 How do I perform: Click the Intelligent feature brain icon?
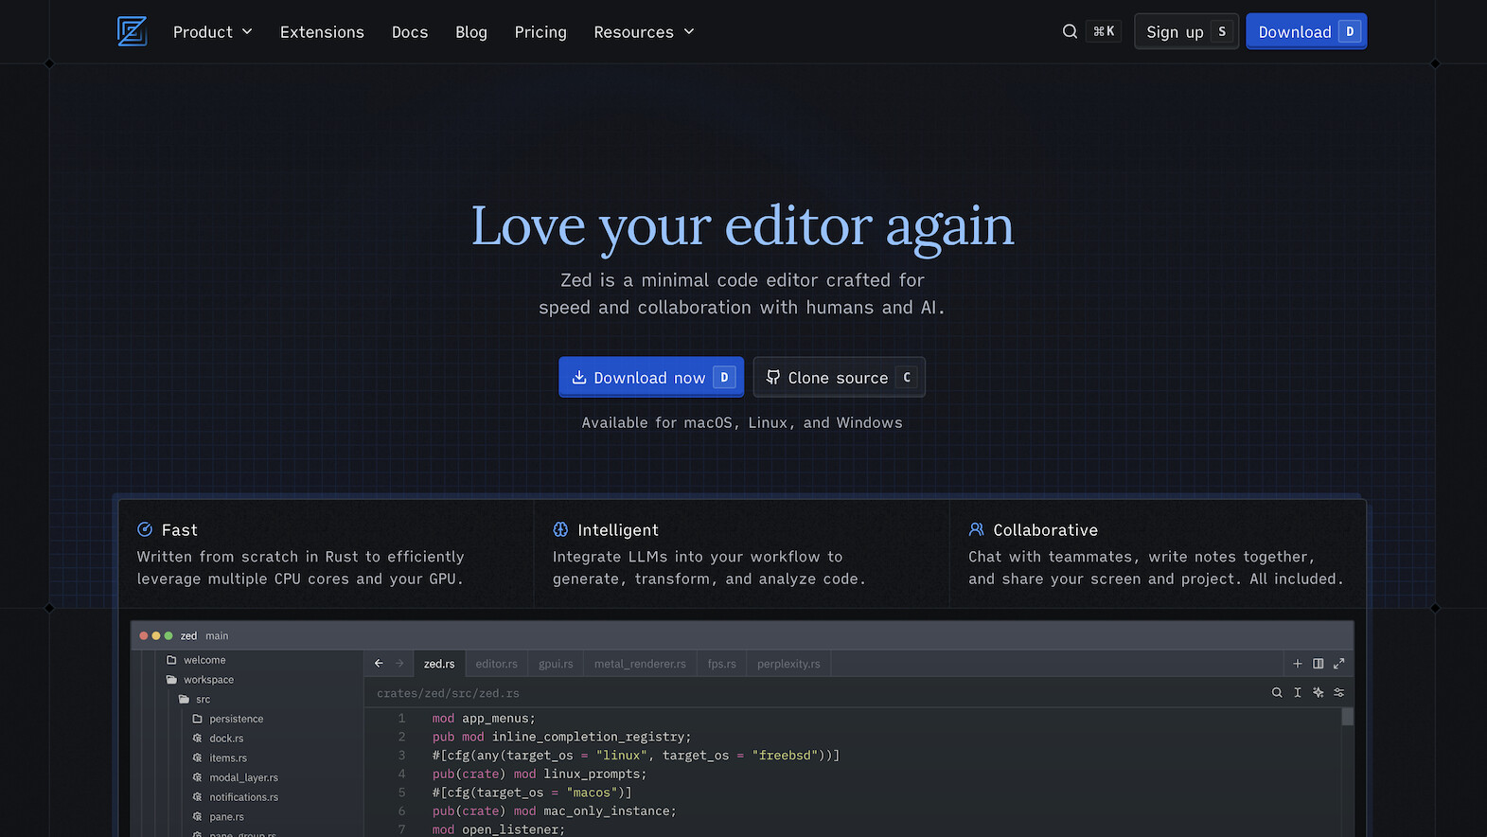point(560,529)
